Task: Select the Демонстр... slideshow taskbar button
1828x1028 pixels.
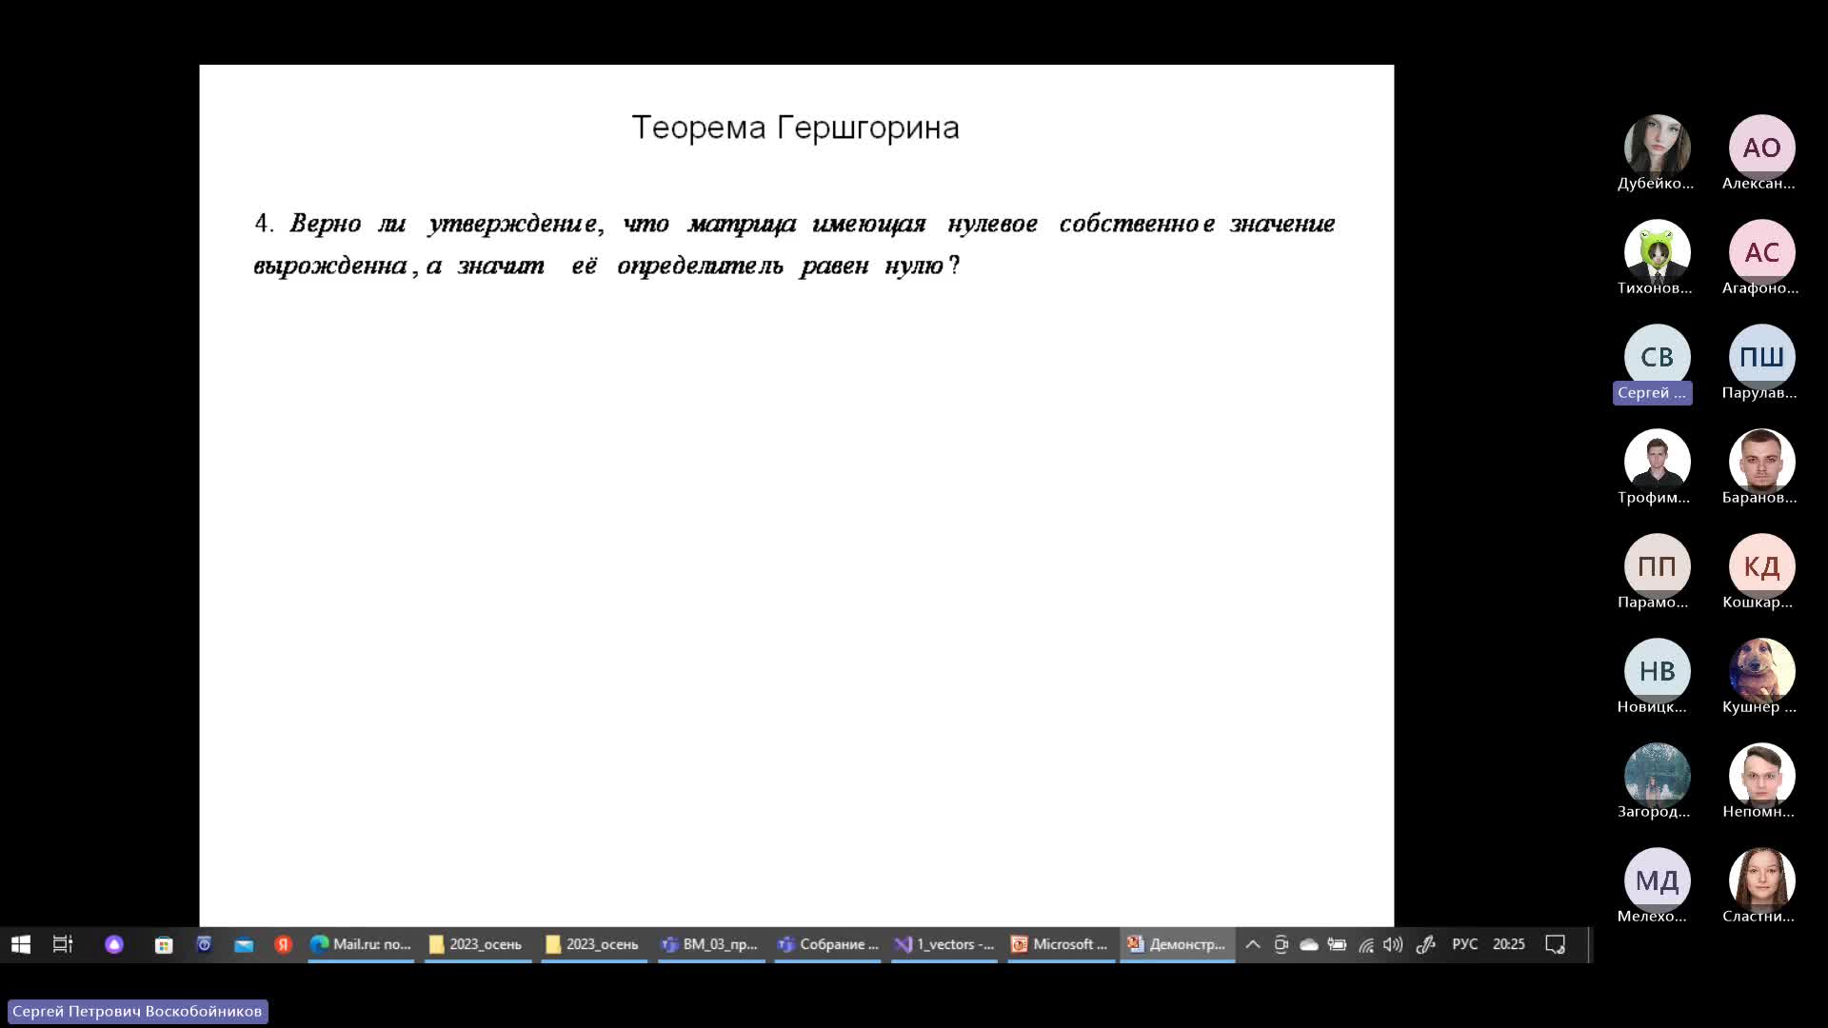Action: (x=1178, y=944)
